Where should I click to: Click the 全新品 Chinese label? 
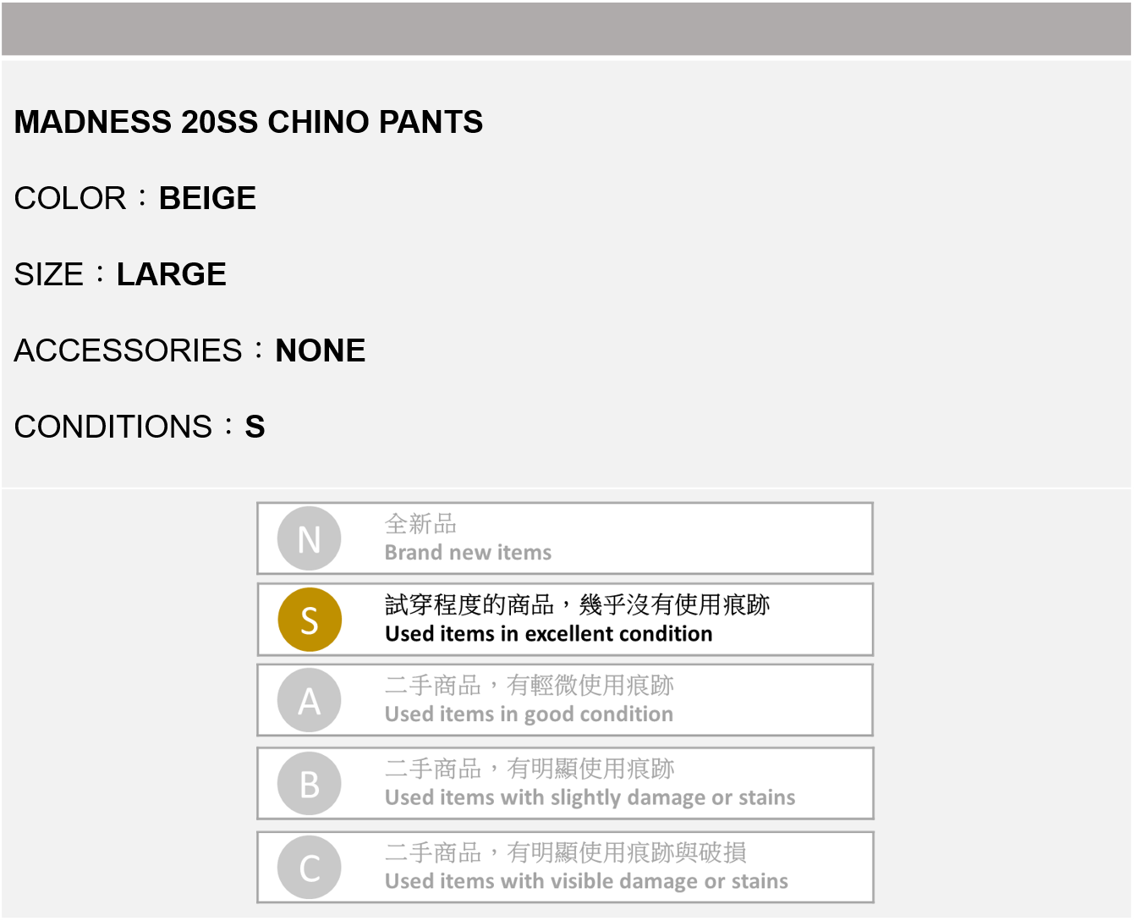420,524
